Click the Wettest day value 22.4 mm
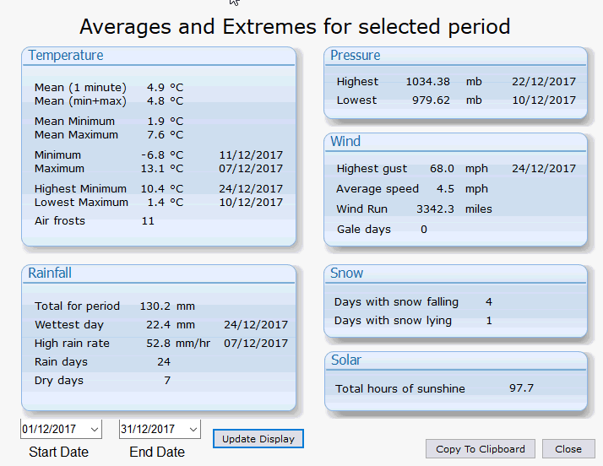Image resolution: width=603 pixels, height=466 pixels. [x=171, y=324]
